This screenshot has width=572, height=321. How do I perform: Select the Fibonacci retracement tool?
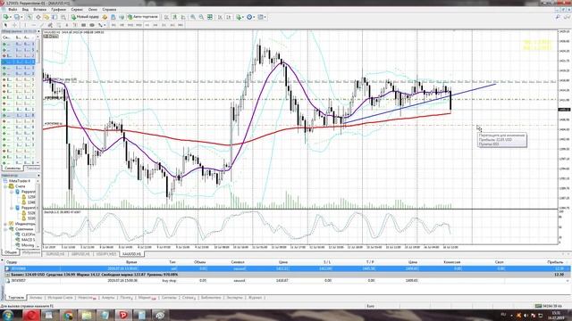[58, 25]
